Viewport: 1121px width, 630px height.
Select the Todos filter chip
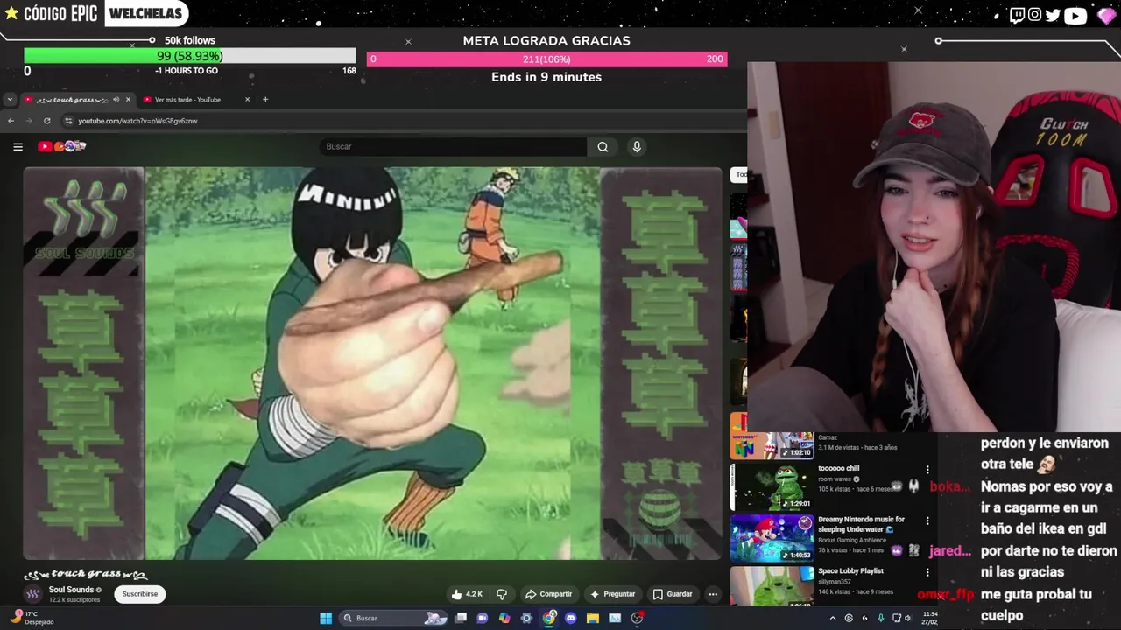[739, 174]
